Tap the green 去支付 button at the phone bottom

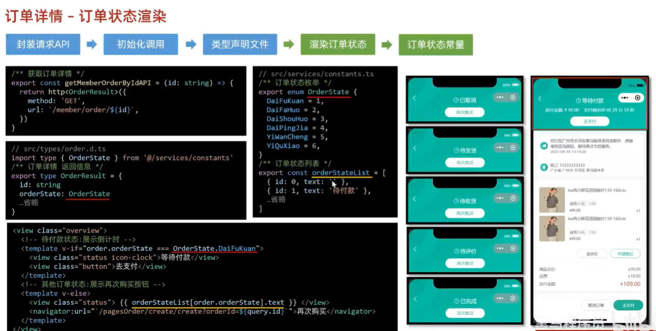point(628,306)
